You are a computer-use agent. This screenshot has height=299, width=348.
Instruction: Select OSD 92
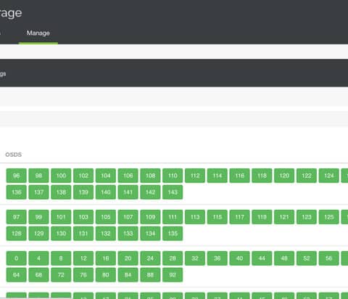click(173, 275)
